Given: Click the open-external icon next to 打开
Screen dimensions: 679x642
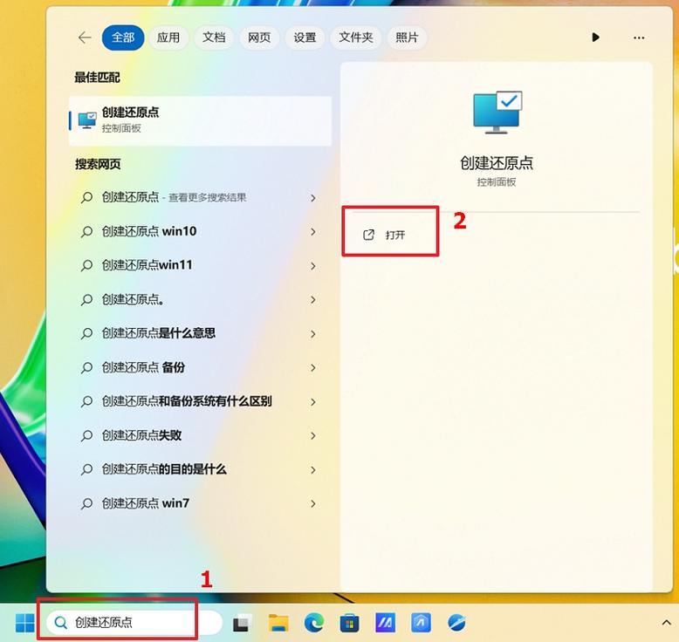Looking at the screenshot, I should [x=368, y=235].
